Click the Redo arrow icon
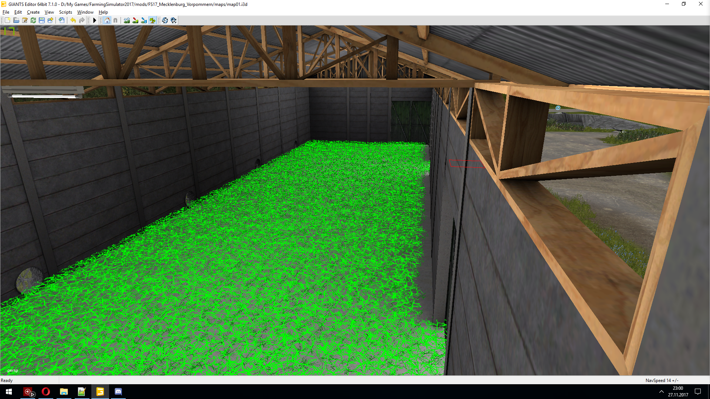Image resolution: width=710 pixels, height=399 pixels. (x=82, y=20)
